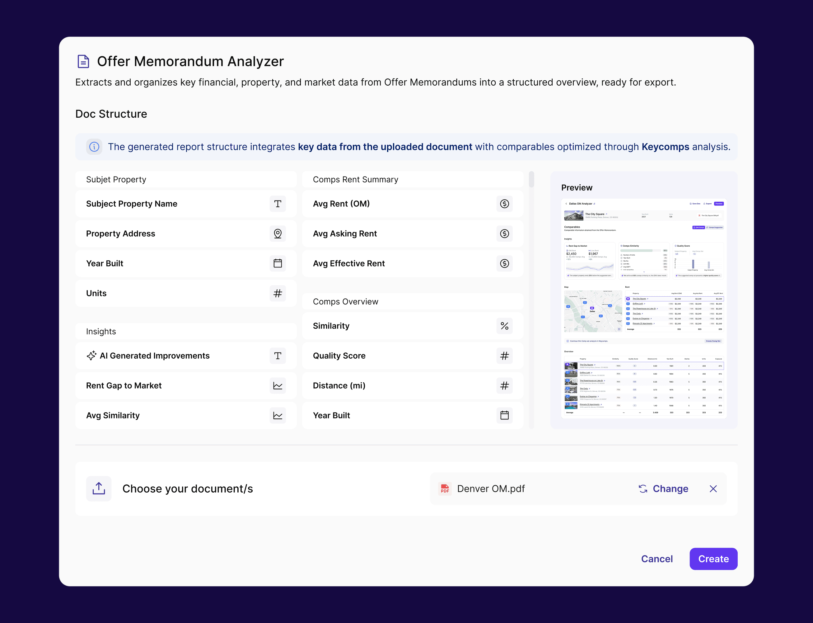Select the Property Address field row
This screenshot has width=813, height=623.
point(186,234)
